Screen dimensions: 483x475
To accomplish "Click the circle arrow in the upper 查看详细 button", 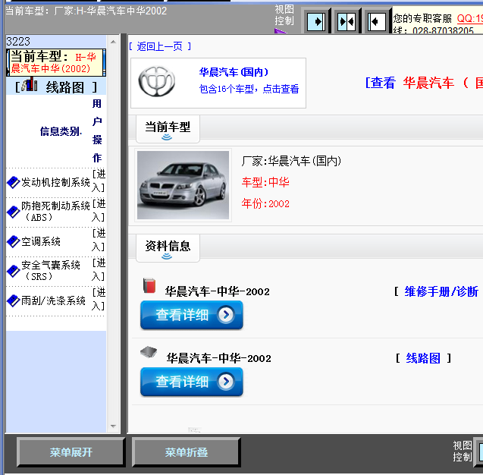I will pyautogui.click(x=226, y=315).
